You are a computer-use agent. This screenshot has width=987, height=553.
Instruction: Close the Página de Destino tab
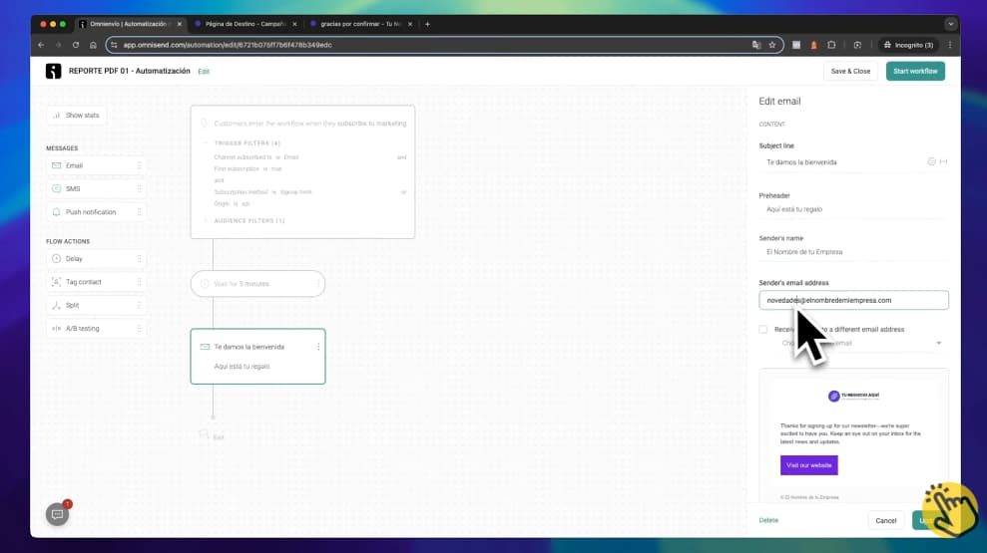click(x=294, y=24)
